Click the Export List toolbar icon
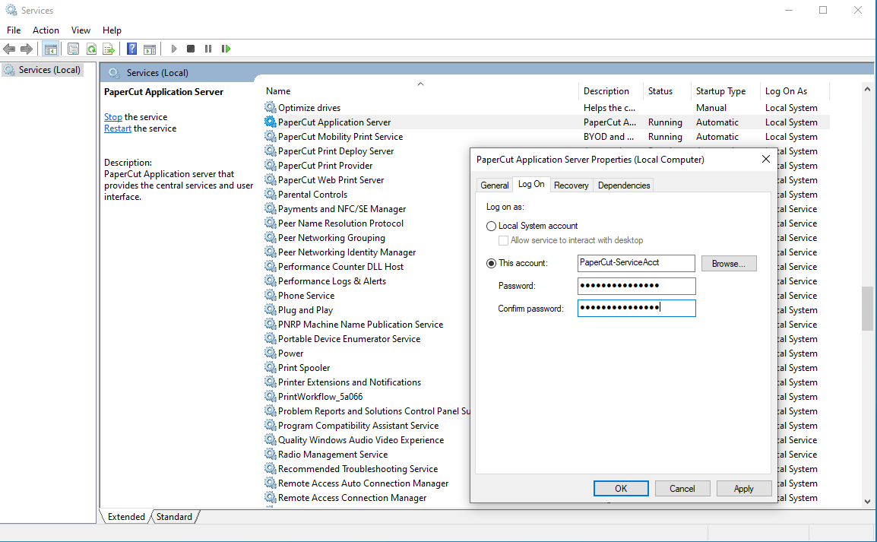Image resolution: width=877 pixels, height=542 pixels. (109, 49)
